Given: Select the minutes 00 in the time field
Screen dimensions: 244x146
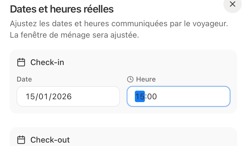Looking at the screenshot, I should pyautogui.click(x=152, y=97).
